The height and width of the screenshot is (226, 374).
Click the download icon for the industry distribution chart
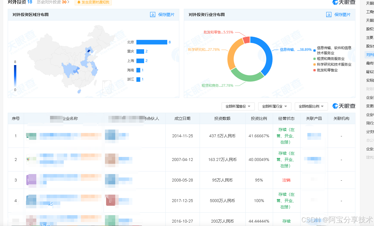click(x=329, y=15)
